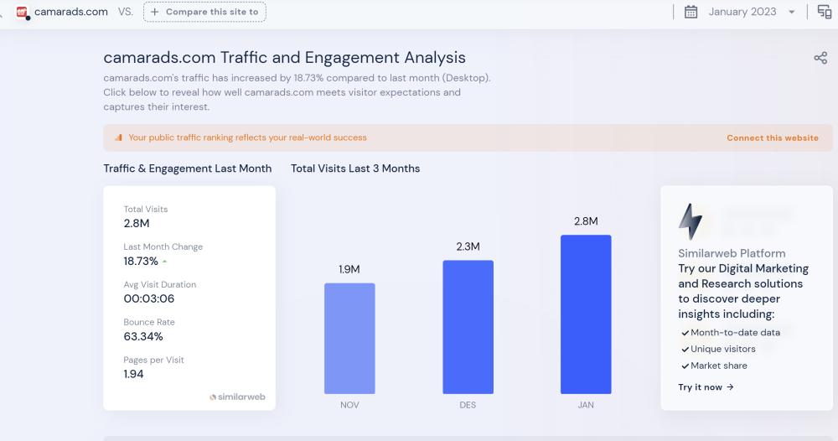Click the Market share list item

tap(718, 366)
